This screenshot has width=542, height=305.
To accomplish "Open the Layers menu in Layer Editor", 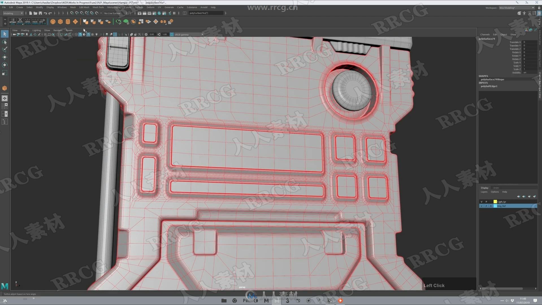I will pos(484,192).
